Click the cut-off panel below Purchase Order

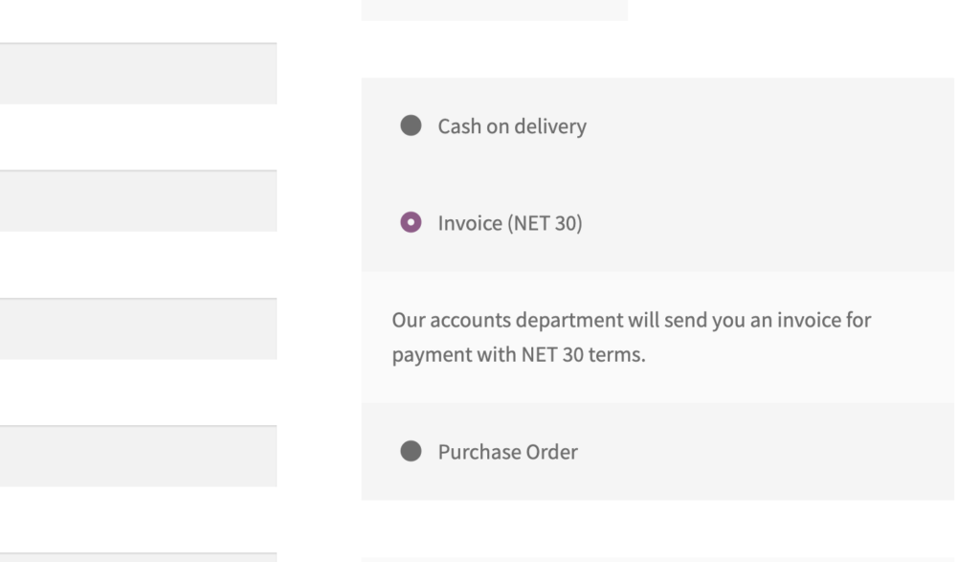click(x=657, y=559)
